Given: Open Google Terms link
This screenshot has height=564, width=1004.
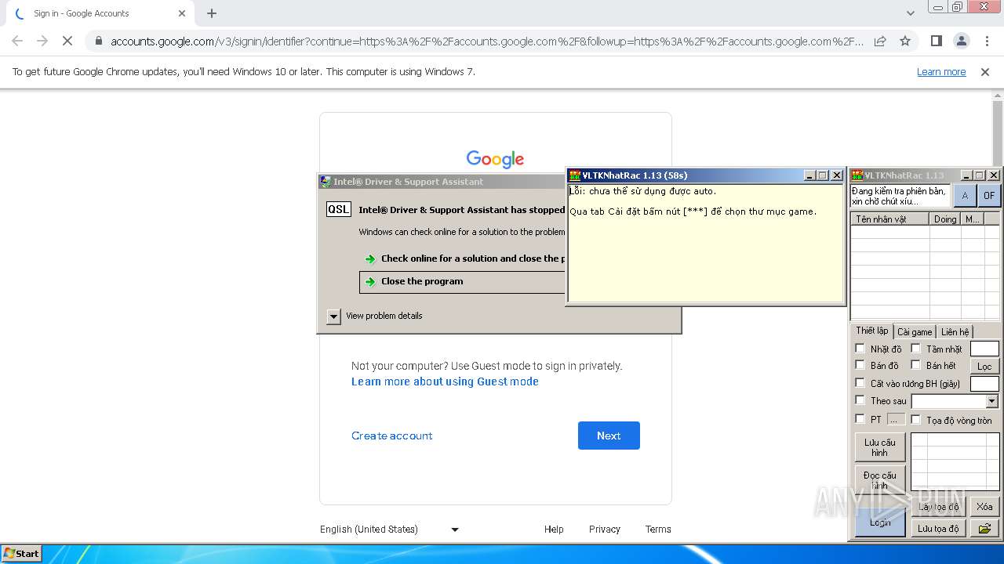Looking at the screenshot, I should pos(658,530).
